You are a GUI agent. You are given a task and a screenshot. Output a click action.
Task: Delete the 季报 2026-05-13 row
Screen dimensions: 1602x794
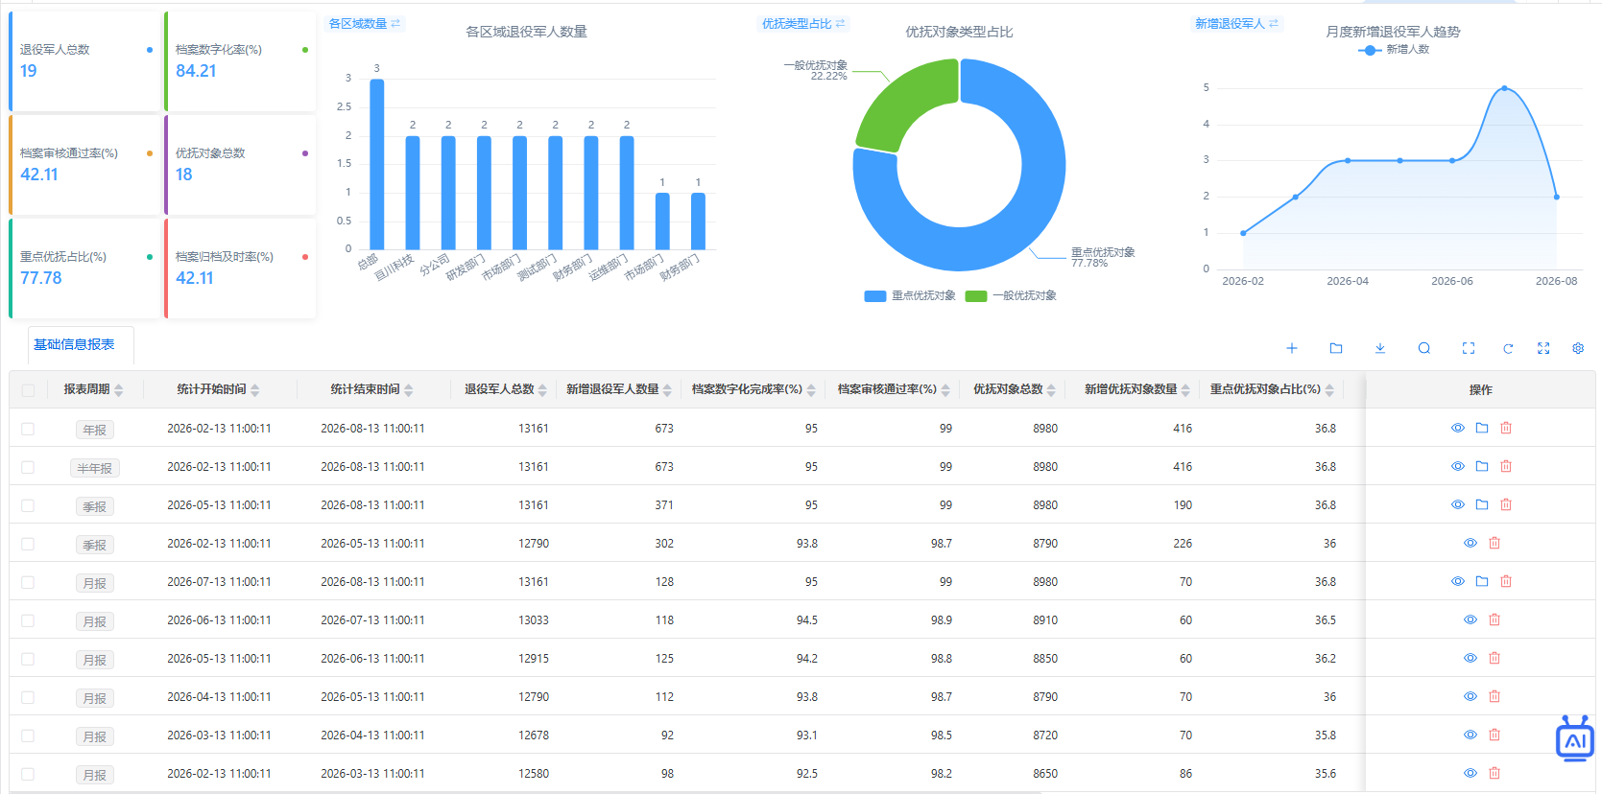[1506, 504]
